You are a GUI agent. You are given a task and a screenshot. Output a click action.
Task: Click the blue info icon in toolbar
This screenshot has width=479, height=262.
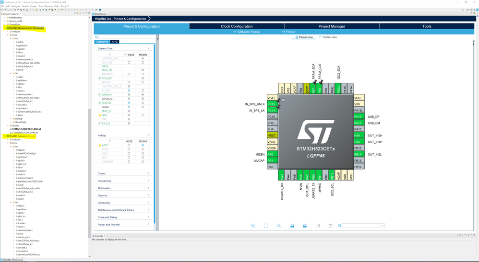100,10
